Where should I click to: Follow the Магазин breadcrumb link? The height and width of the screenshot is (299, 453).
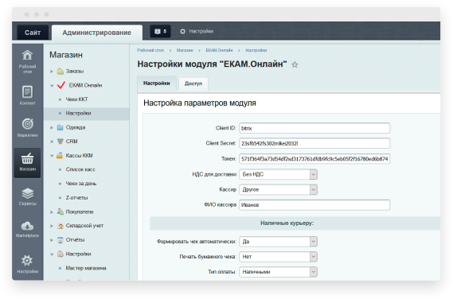tap(185, 50)
